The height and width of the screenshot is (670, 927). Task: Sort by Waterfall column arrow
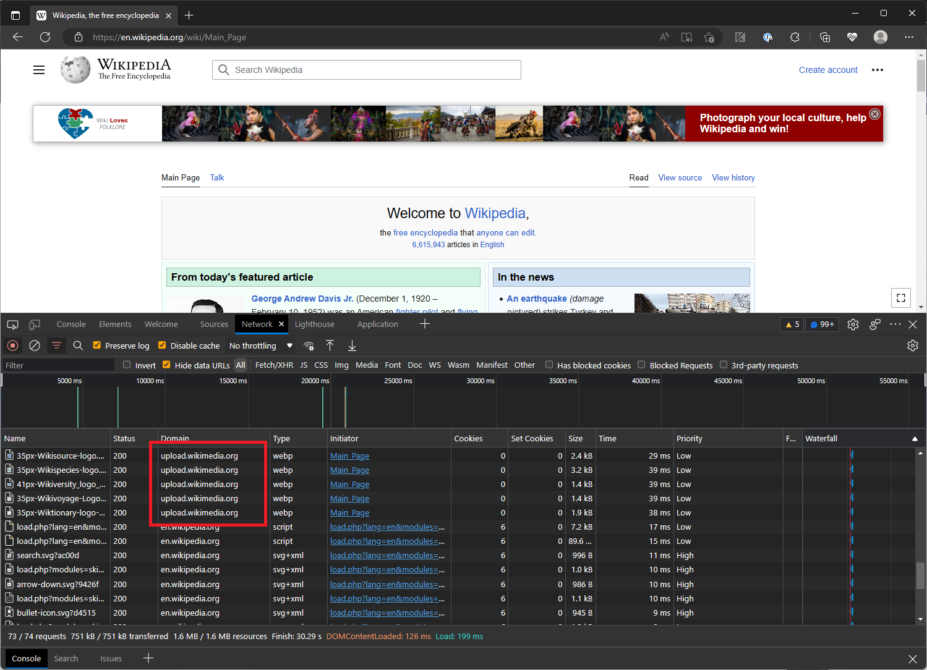pyautogui.click(x=915, y=438)
